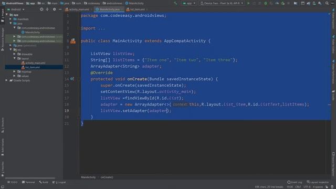Click the Make Project hammer icon

(175, 3)
